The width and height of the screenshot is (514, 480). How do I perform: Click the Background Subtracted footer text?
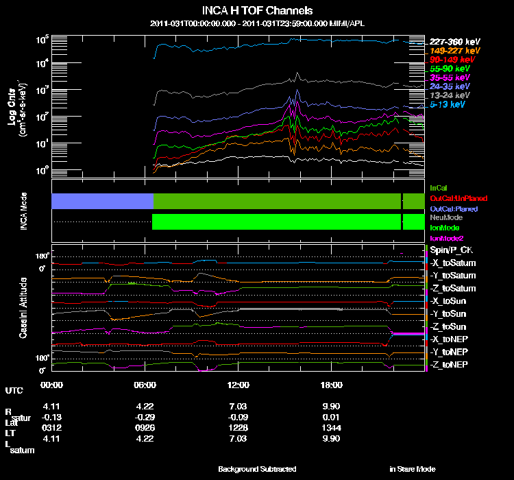(257, 469)
